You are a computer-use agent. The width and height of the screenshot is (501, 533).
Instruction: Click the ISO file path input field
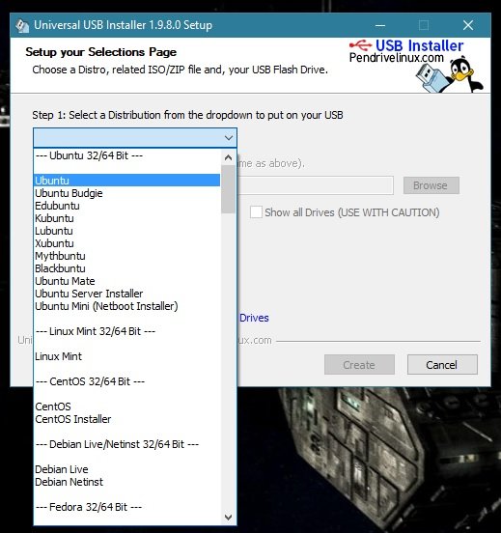[315, 185]
